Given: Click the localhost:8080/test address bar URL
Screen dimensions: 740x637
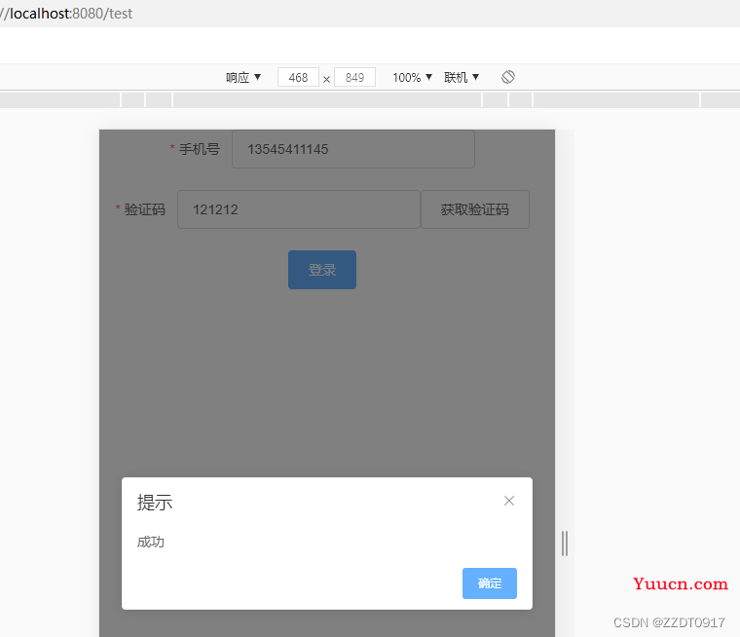Looking at the screenshot, I should pyautogui.click(x=66, y=14).
